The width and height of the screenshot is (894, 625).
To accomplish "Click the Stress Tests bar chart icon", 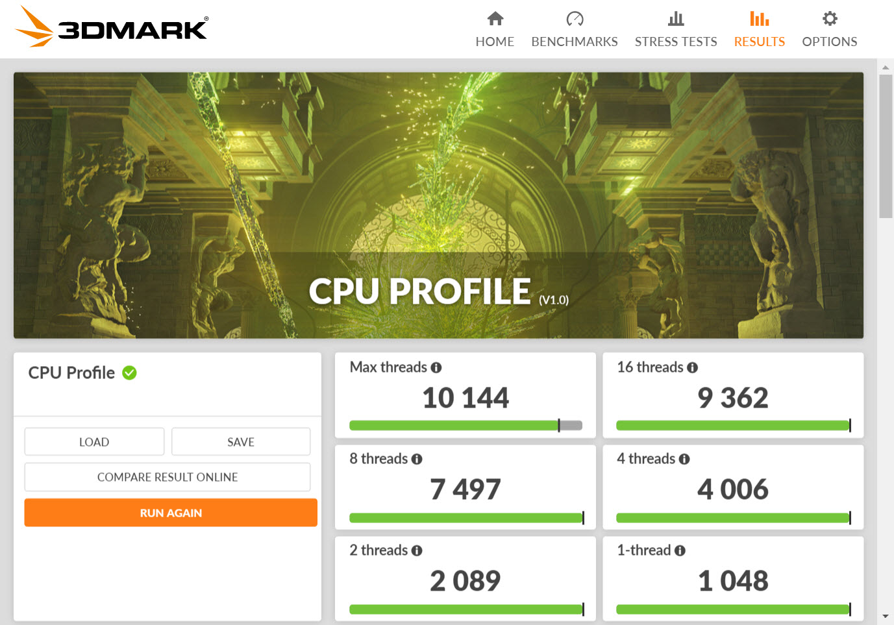I will click(x=676, y=18).
